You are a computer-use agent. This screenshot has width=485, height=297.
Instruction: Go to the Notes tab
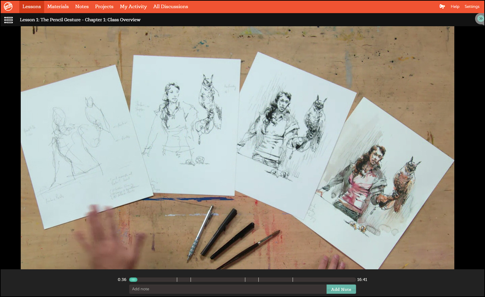pyautogui.click(x=82, y=7)
